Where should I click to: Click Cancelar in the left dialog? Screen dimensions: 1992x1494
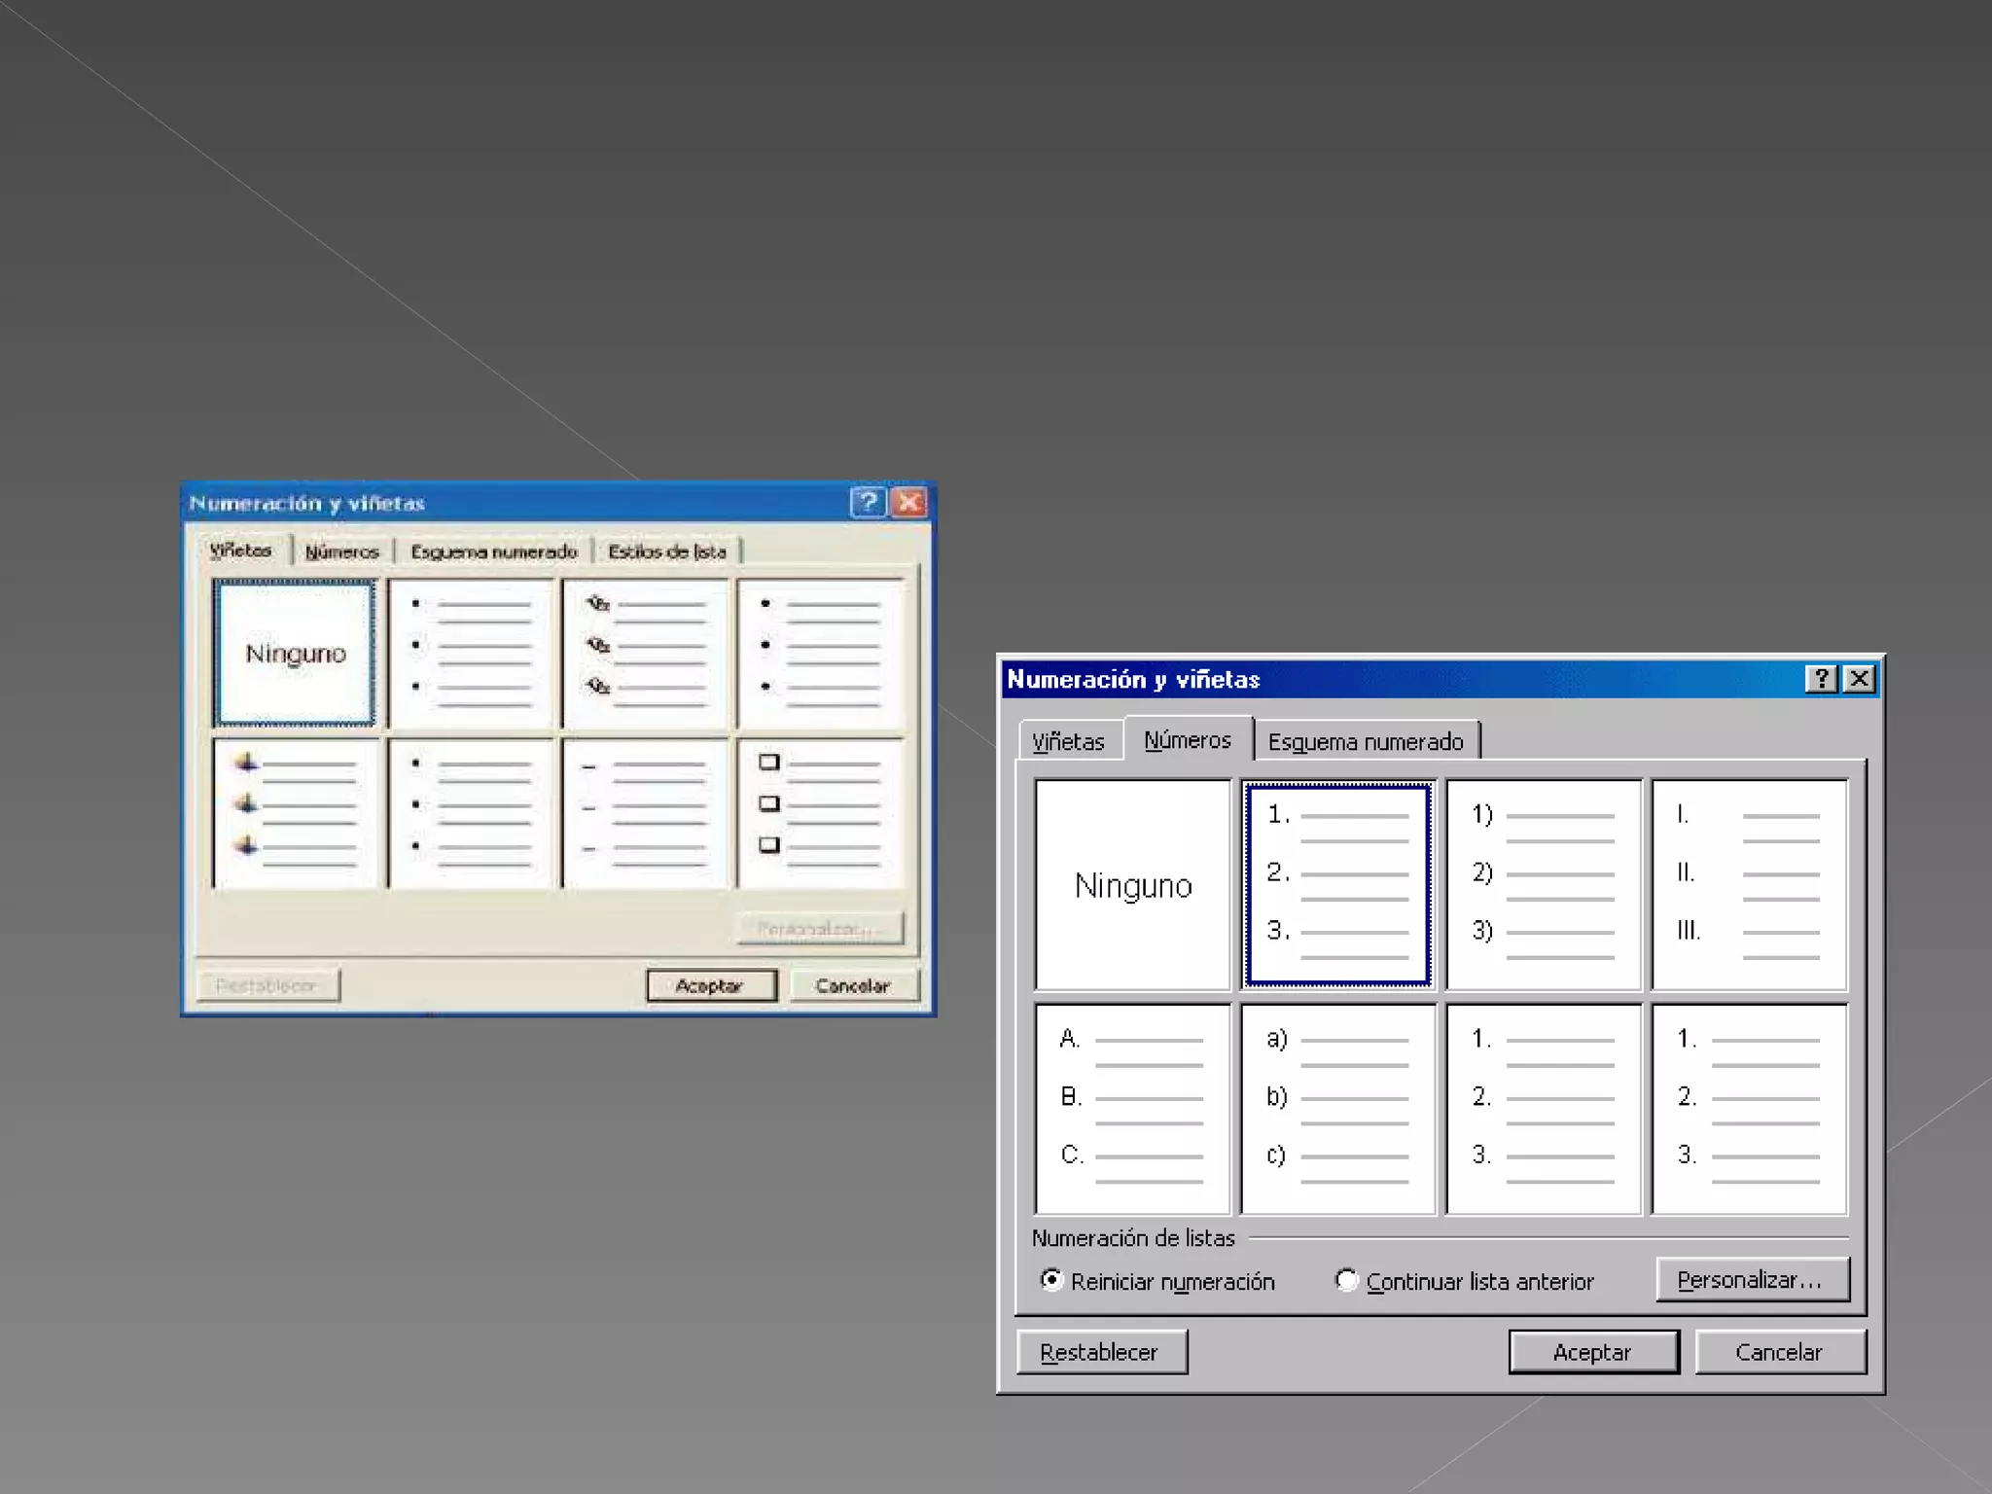(853, 985)
